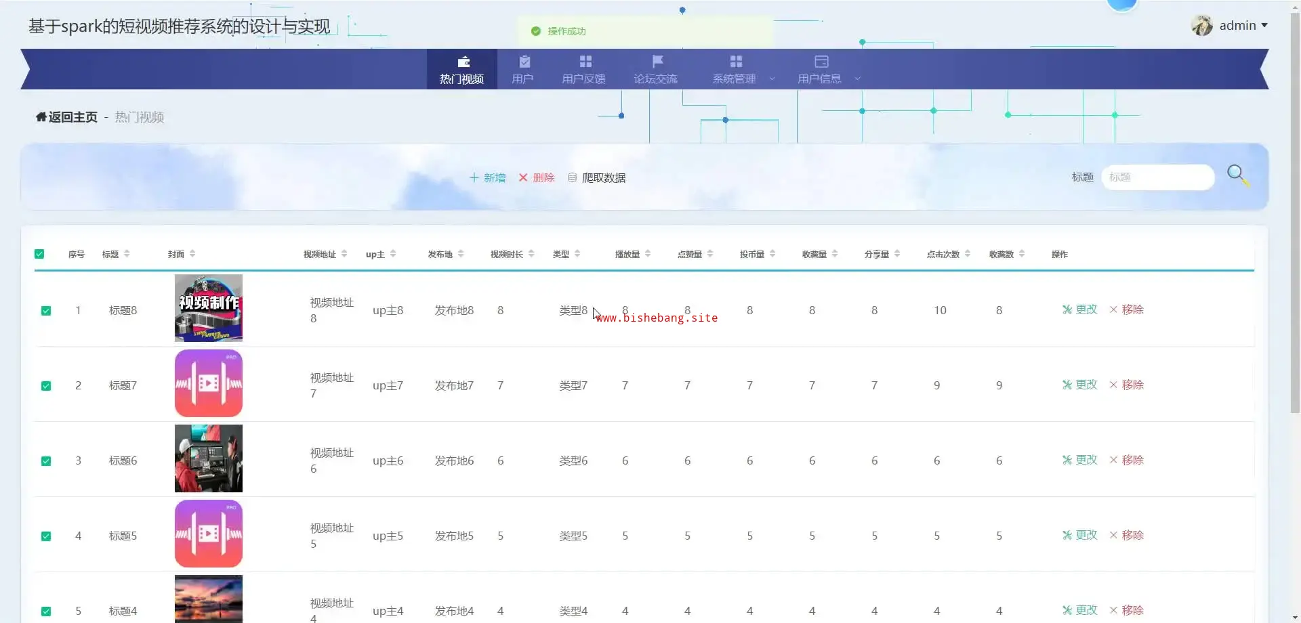
Task: Click the 热门视频 navigation icon
Action: click(463, 62)
